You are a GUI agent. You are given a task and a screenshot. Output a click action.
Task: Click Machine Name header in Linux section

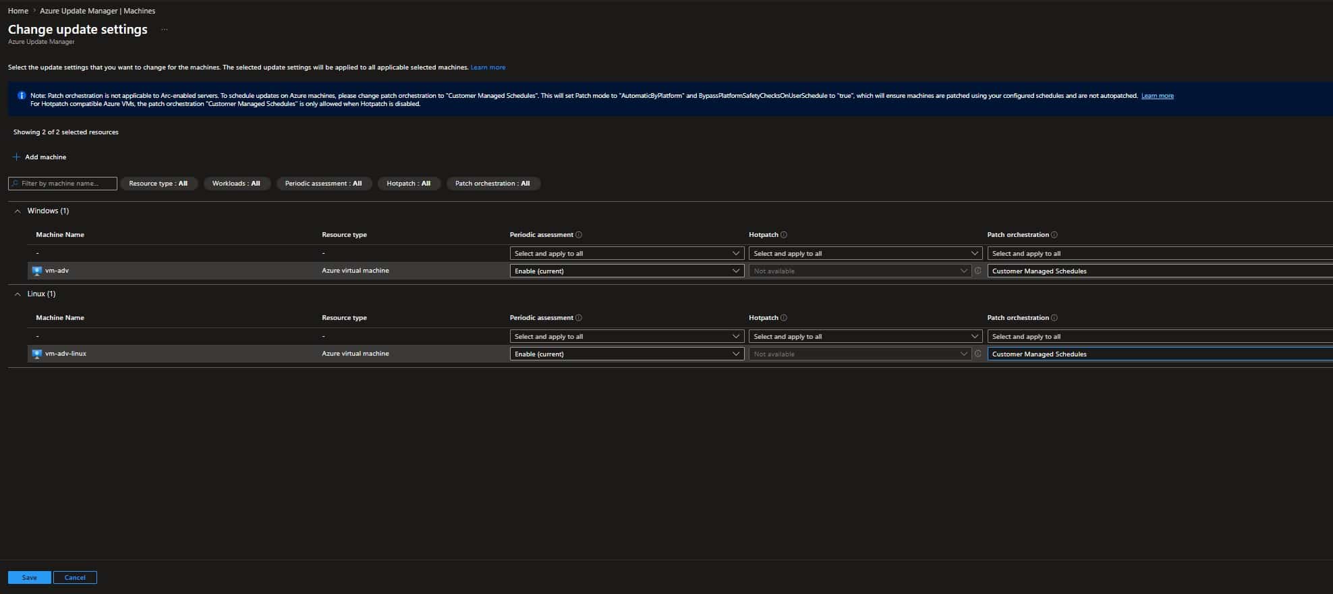[60, 318]
